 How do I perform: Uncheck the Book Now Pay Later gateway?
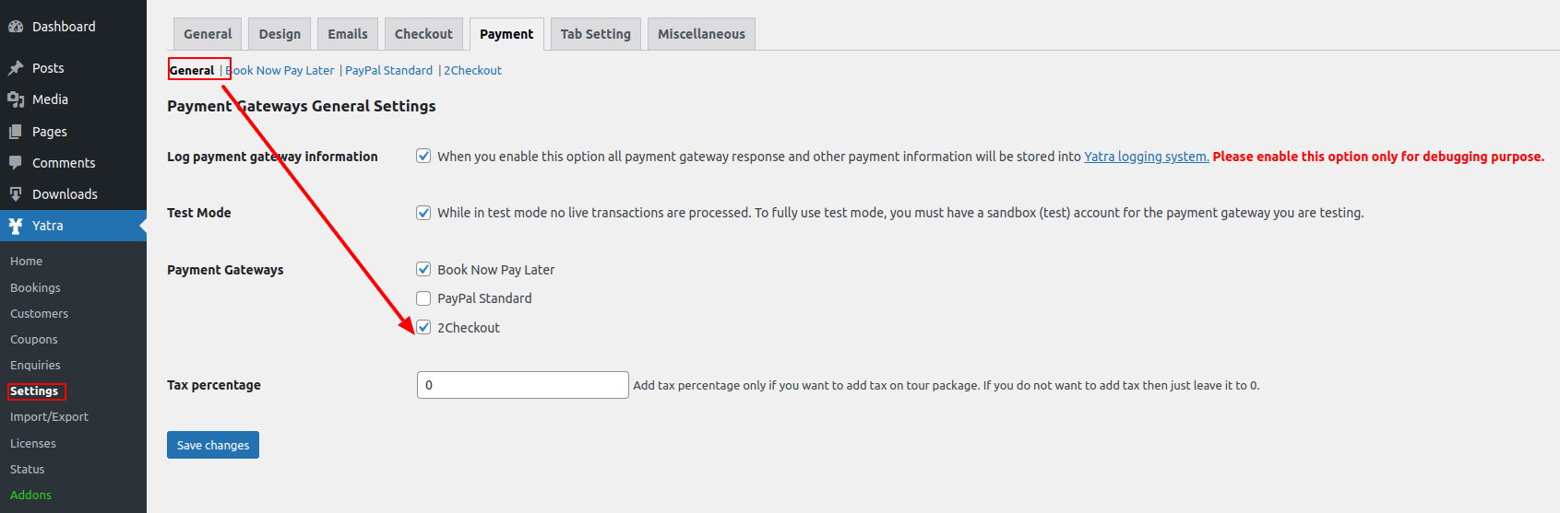coord(423,269)
